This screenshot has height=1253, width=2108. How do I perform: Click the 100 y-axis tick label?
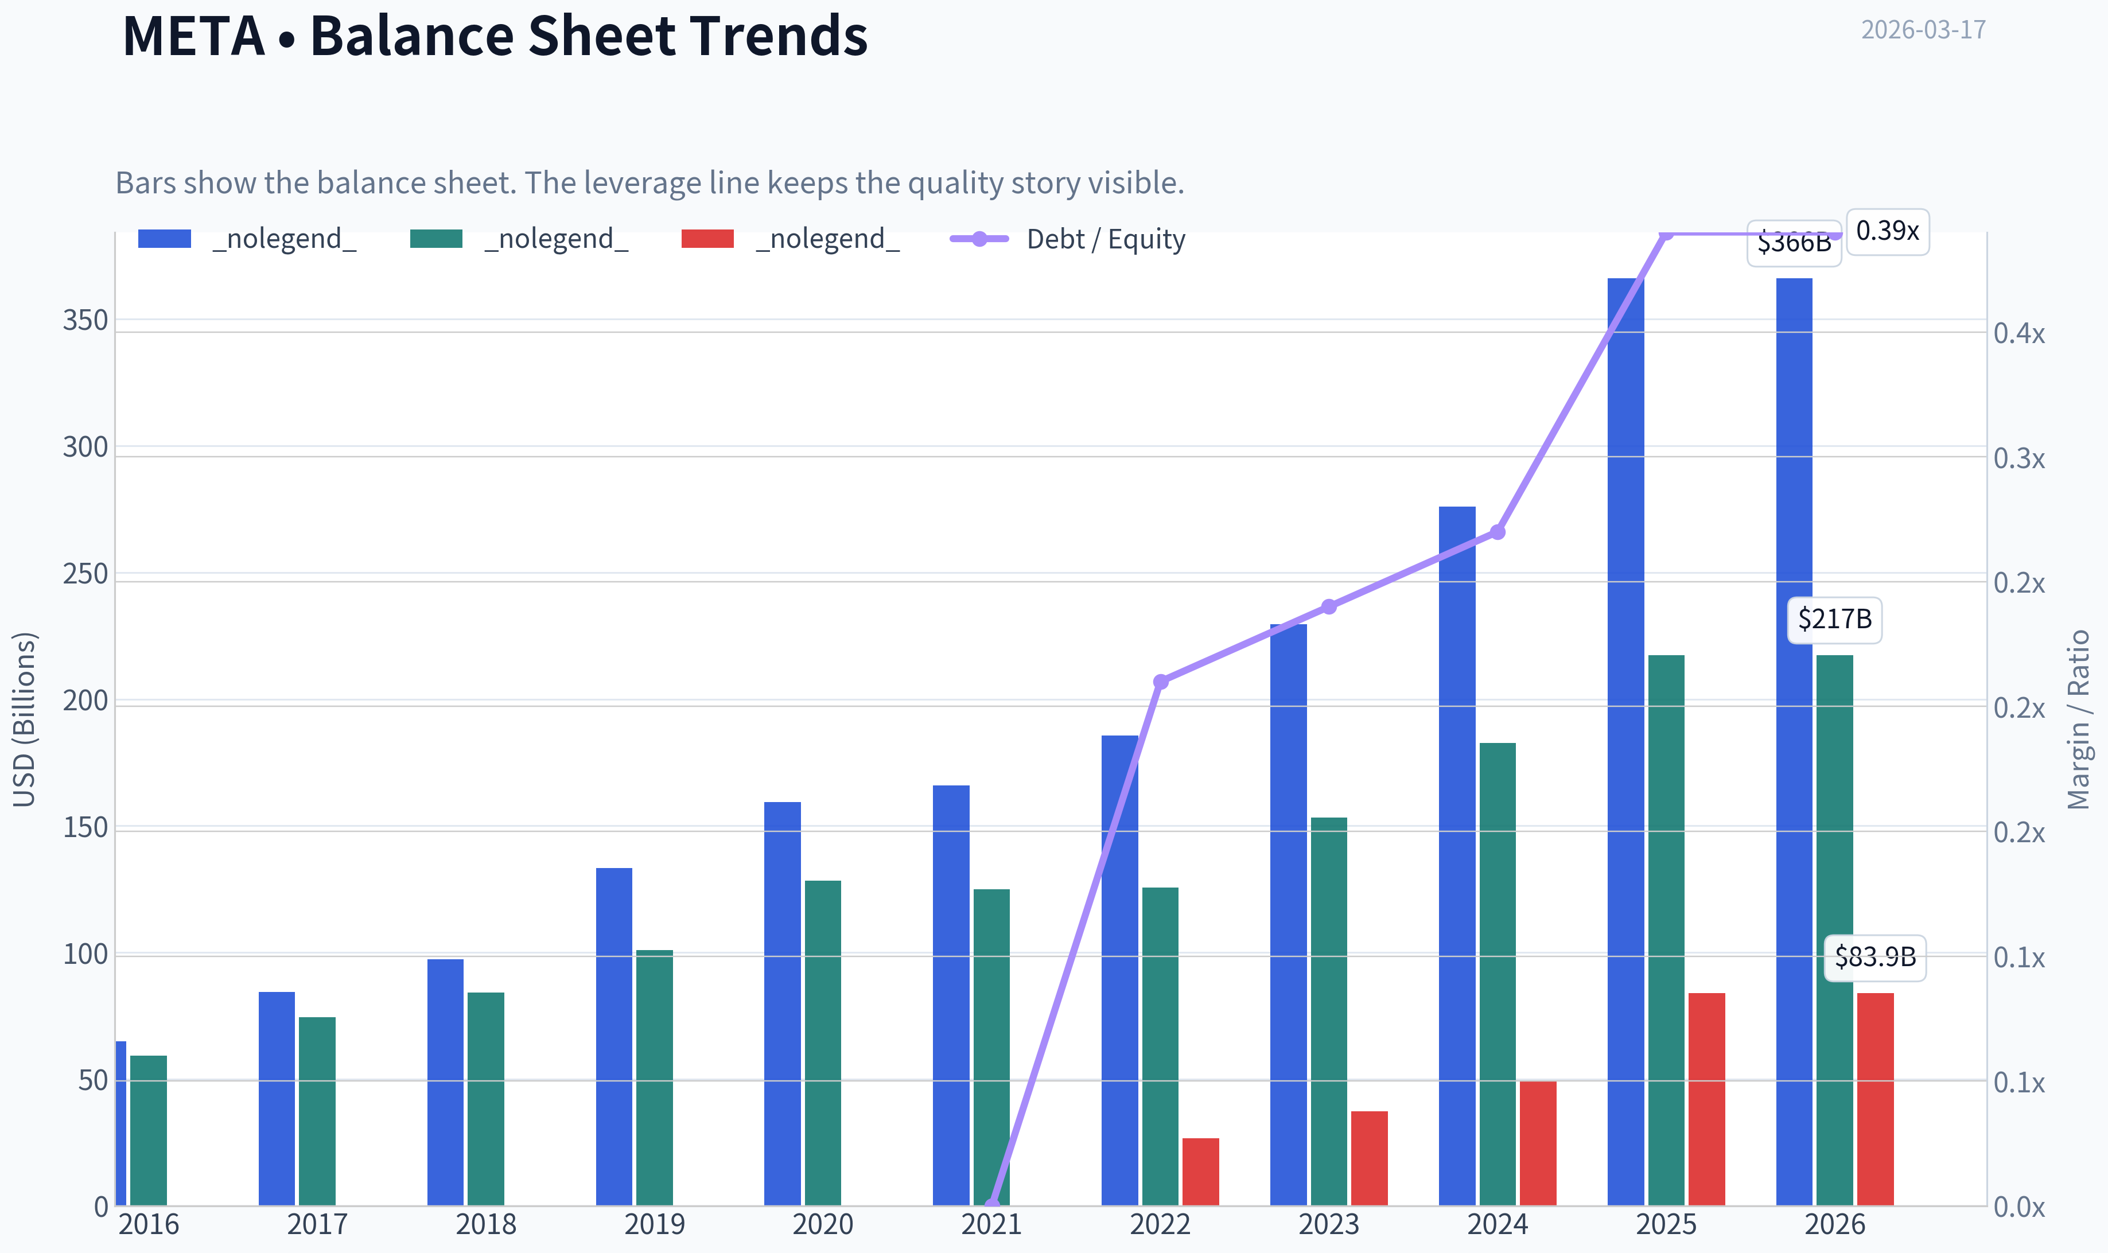point(85,954)
